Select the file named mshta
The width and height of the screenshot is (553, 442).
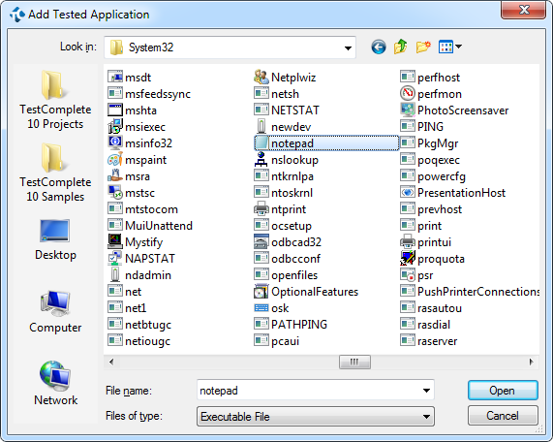[132, 110]
